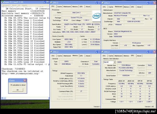Viewport: 157px width, 114px height.
Task: Switch to the CPU tab in the CPU-Z memory window
Action: click(x=53, y=56)
